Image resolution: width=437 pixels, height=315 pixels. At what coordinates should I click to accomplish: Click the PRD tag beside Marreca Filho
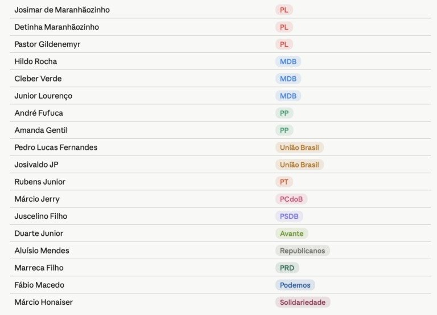click(287, 268)
